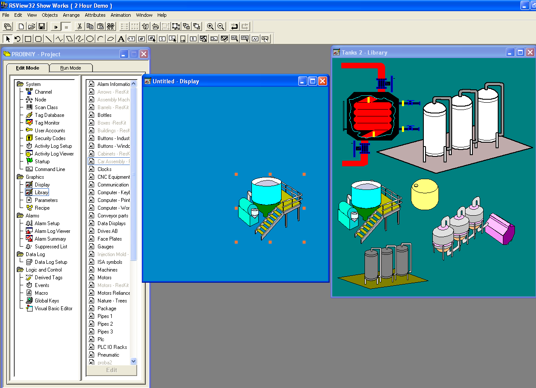Select the Ellipse tool
Viewport: 536px width, 388px height.
tap(90, 39)
